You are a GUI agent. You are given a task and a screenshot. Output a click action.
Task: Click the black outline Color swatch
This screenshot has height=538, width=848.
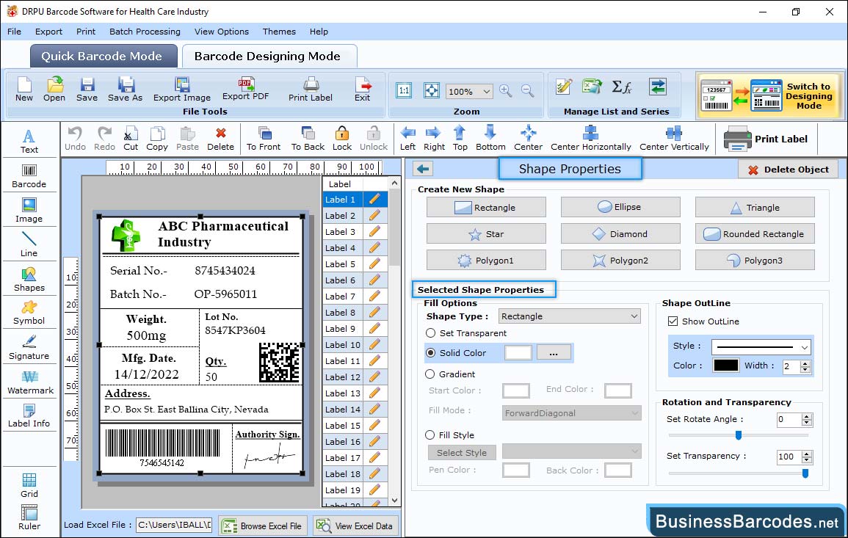[x=726, y=366]
